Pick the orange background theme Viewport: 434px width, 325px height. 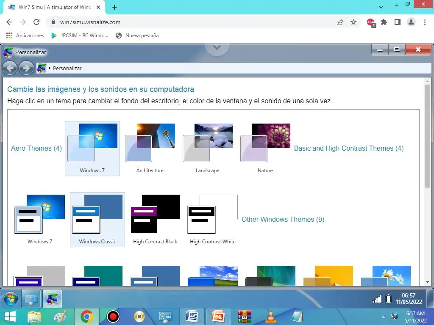coord(328,276)
